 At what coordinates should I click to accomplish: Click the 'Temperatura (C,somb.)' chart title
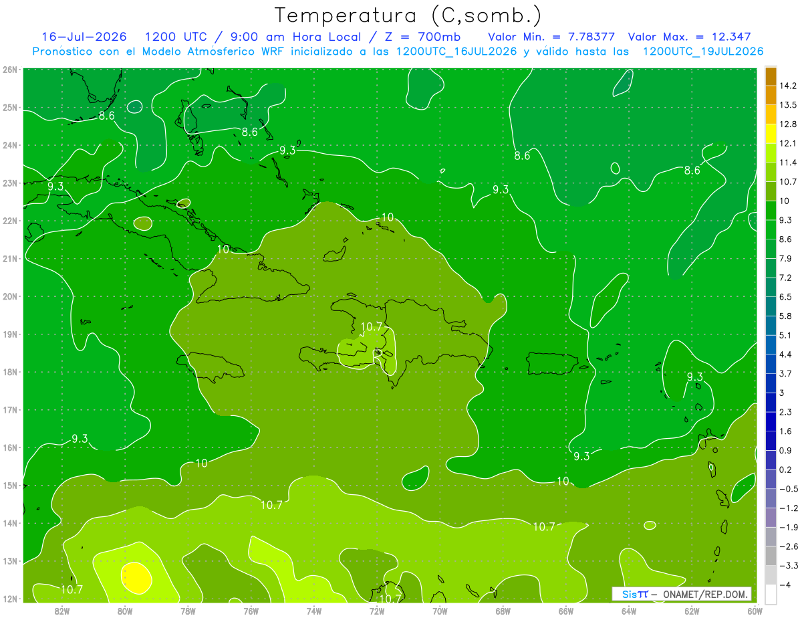(x=408, y=15)
